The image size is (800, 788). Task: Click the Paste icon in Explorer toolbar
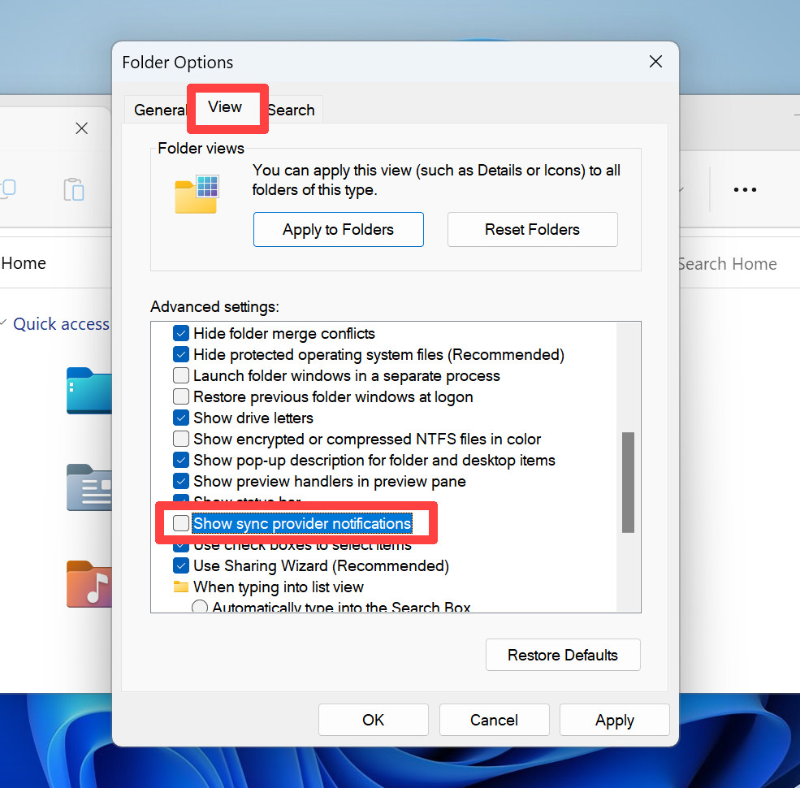pyautogui.click(x=73, y=189)
